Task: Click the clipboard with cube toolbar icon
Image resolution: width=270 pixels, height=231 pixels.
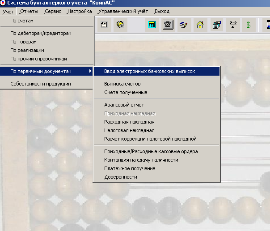Action: (216, 25)
